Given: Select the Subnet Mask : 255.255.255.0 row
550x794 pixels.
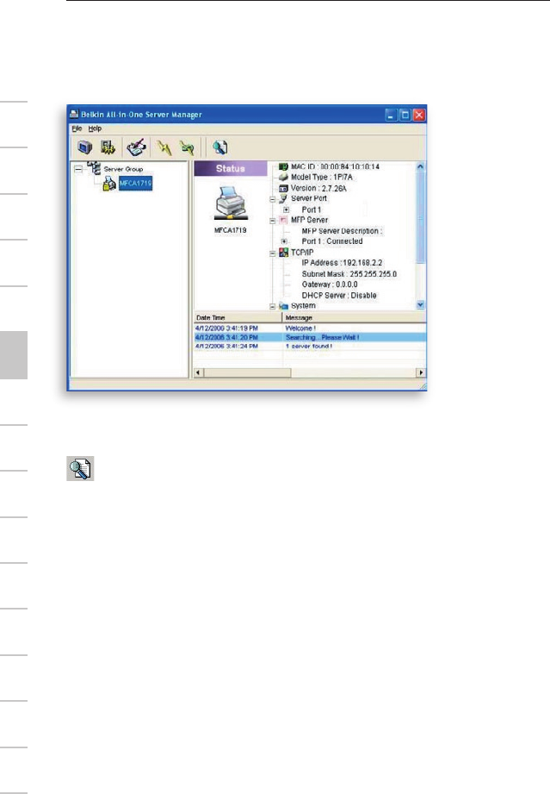Looking at the screenshot, I should tap(349, 274).
